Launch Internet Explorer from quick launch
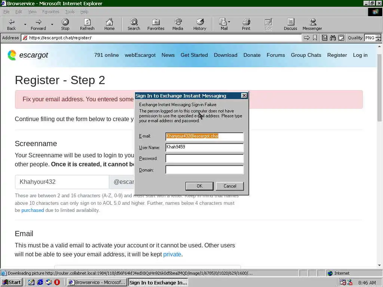Screen dimensions: 383x287 tap(40, 283)
